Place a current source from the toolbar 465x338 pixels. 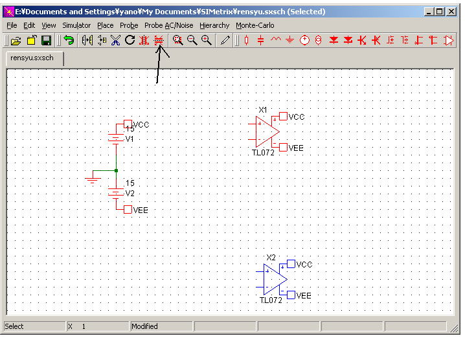(x=318, y=40)
